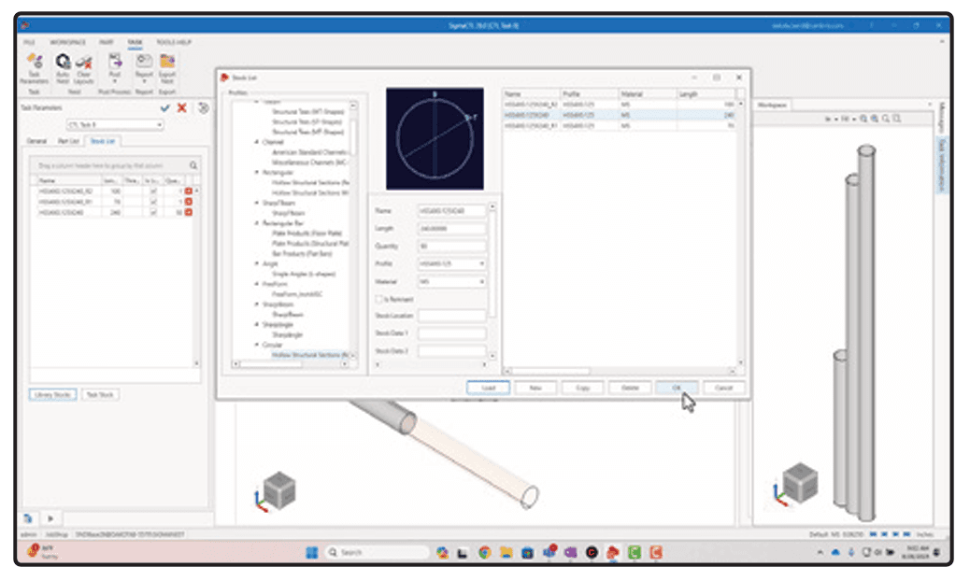Screen dimensions: 970x581
Task: Click the red SigmaNEST taskbar icon
Action: 612,552
